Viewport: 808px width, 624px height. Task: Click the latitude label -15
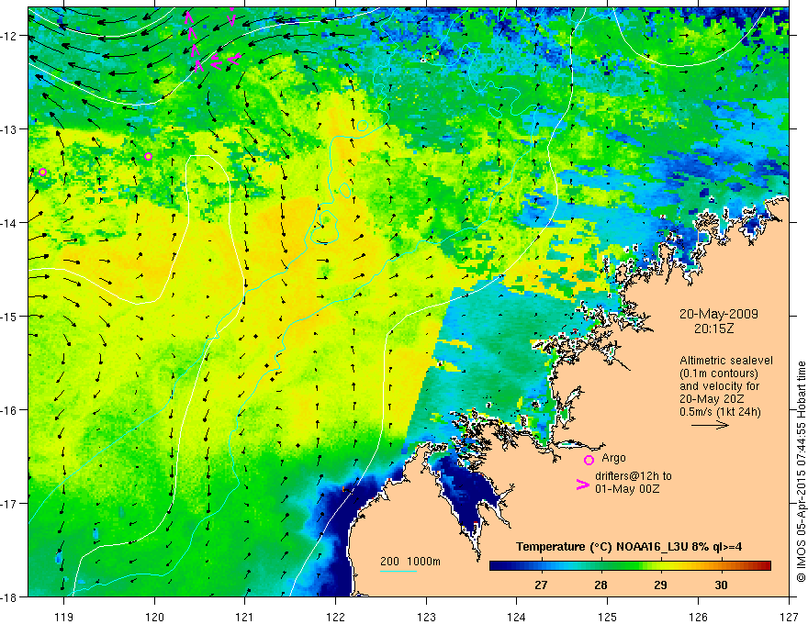pos(10,316)
